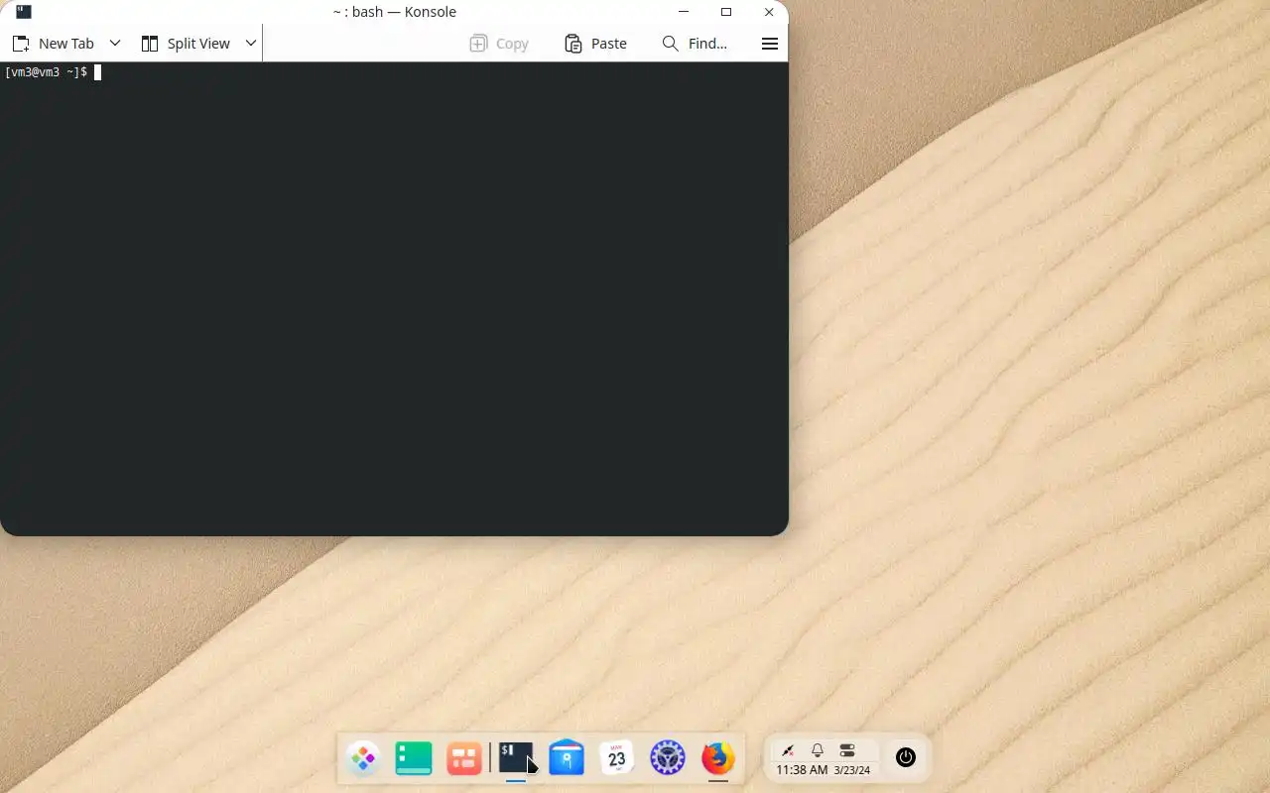Viewport: 1270px width, 793px height.
Task: Open the green task manager dock icon
Action: (x=414, y=759)
